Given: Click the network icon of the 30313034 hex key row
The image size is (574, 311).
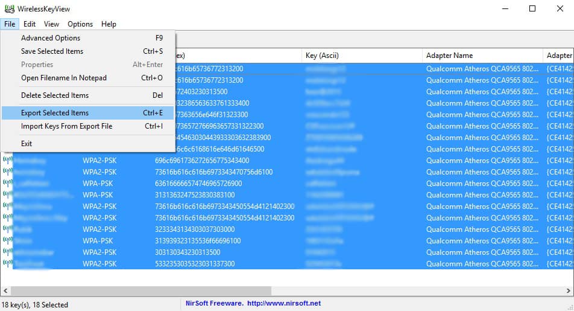Looking at the screenshot, I should point(7,252).
